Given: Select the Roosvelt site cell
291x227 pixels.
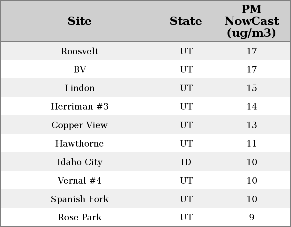Looking at the screenshot, I should 79,51.
